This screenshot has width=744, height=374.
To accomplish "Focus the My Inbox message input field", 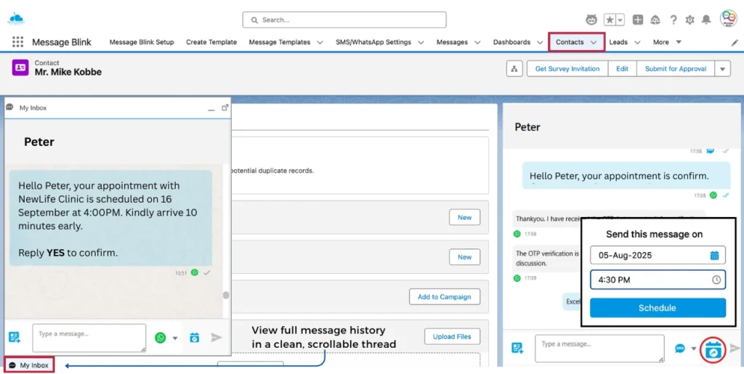I will pos(89,338).
